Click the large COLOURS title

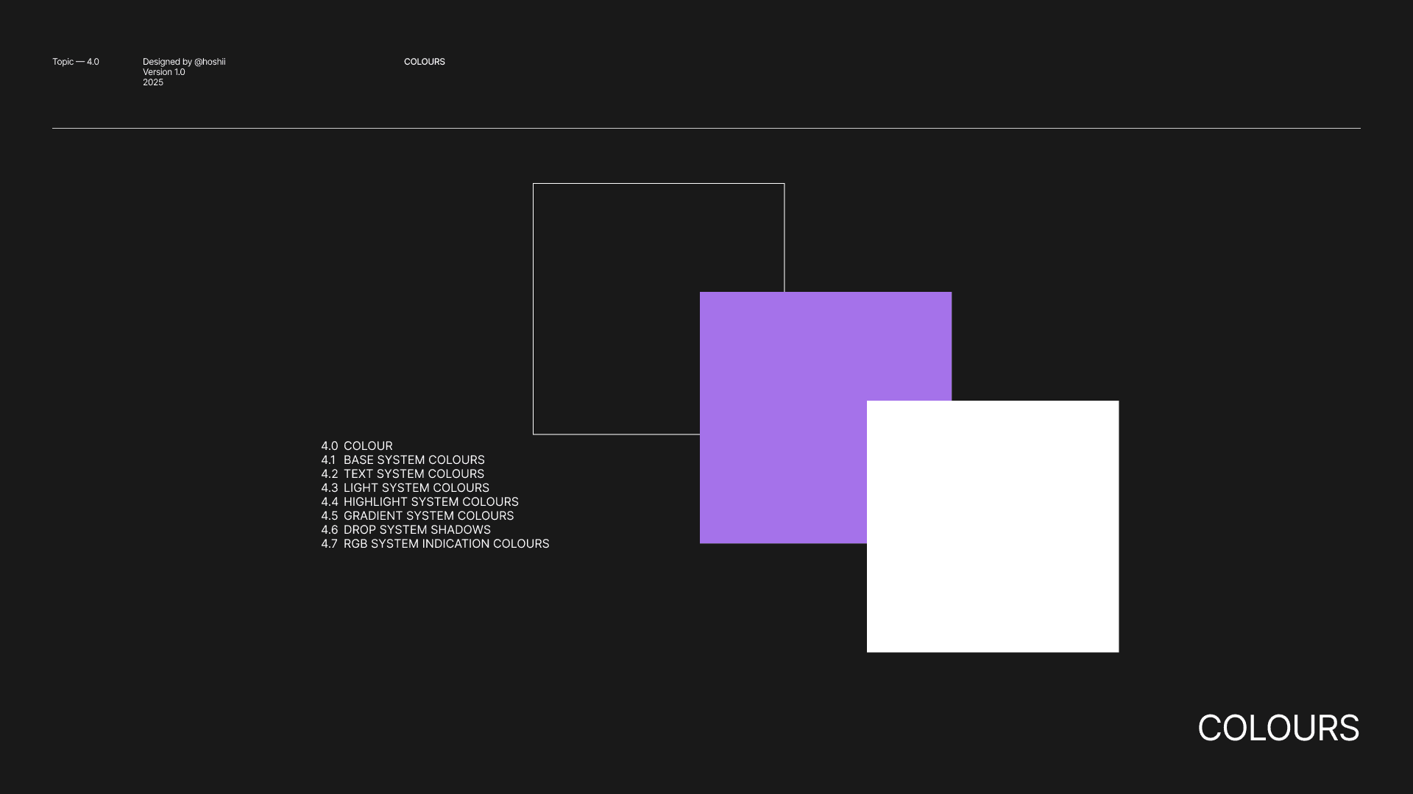1278,728
